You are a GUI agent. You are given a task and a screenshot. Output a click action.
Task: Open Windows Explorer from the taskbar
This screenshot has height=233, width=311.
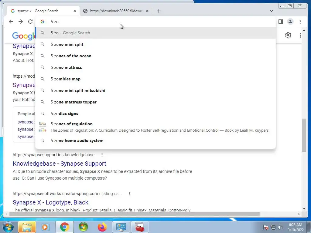(x=27, y=227)
